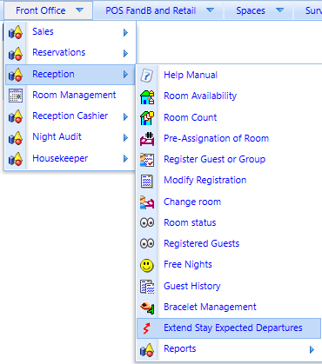This screenshot has width=322, height=364.
Task: Click the Reception submenu arrow
Action: coord(125,75)
